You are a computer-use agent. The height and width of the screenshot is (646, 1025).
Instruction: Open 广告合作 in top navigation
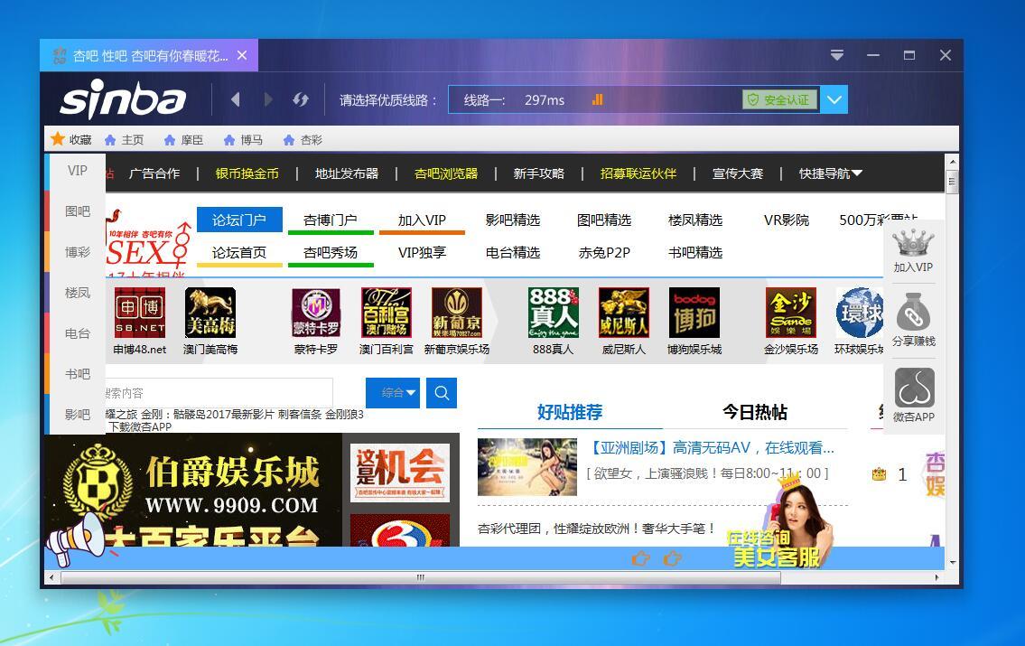(154, 173)
